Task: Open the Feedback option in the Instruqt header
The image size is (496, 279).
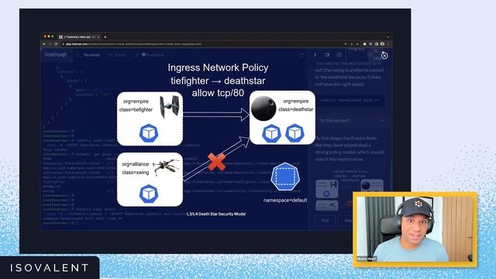Action: tap(150, 55)
